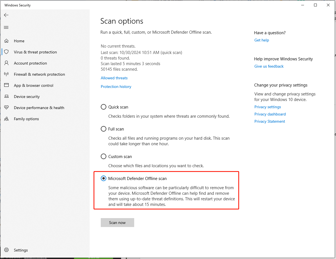
Task: Click the App & browser control window icon
Action: (6, 85)
